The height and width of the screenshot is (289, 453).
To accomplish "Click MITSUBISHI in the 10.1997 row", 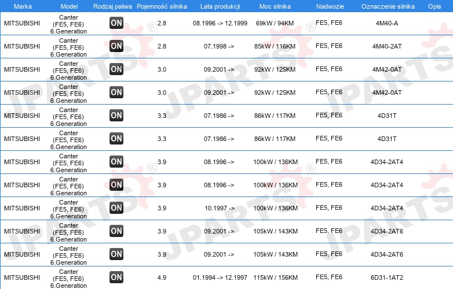I will coord(22,208).
